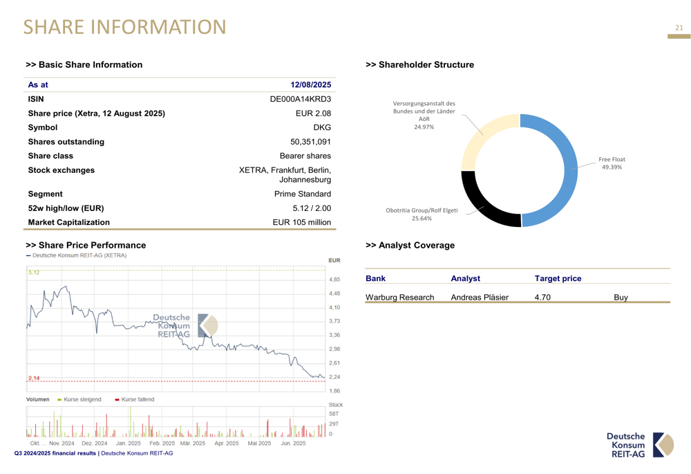Click the 'Shares outstanding' row label

(x=66, y=142)
